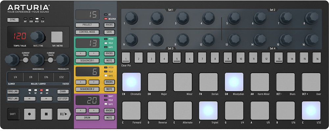Tap the lit F Triplet pad
This screenshot has height=131, width=329.
tap(209, 110)
